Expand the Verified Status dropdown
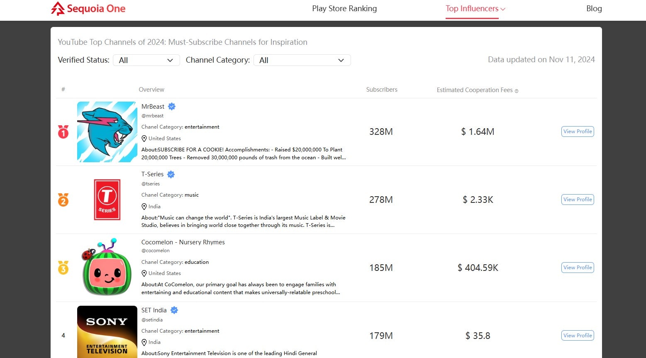Image resolution: width=646 pixels, height=358 pixels. coord(146,60)
